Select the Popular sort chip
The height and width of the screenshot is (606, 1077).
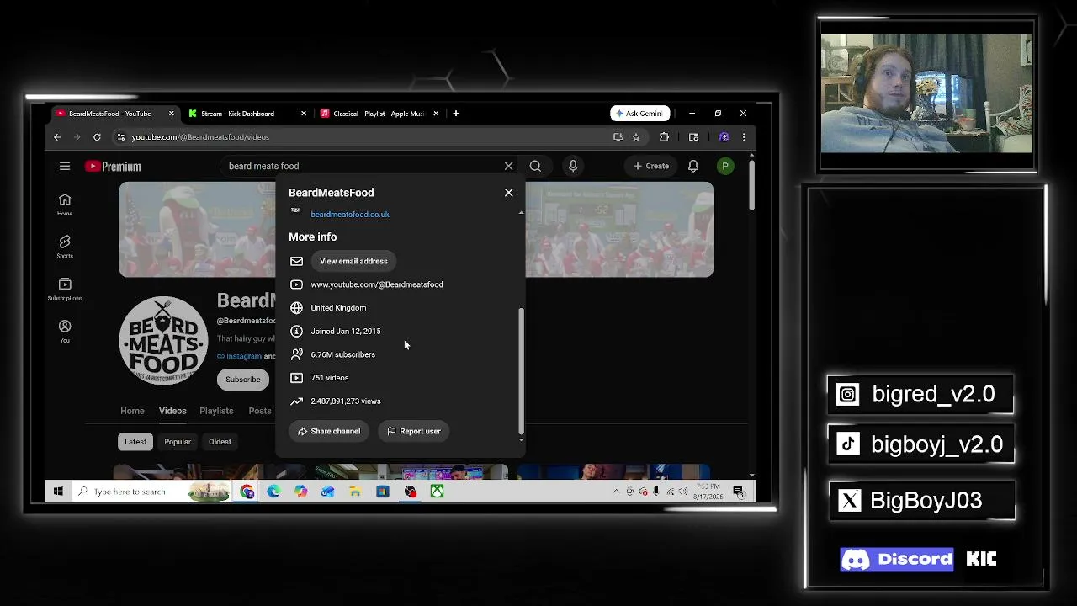coord(178,442)
